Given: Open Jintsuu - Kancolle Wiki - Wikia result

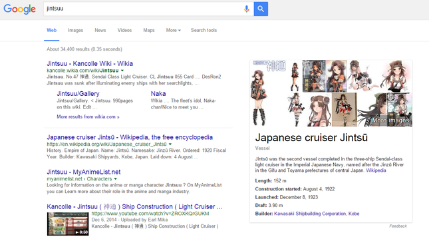Looking at the screenshot, I should 90,63.
